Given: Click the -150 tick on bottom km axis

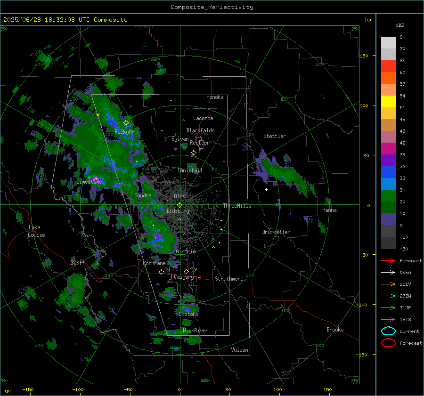Looking at the screenshot, I should pyautogui.click(x=28, y=389).
